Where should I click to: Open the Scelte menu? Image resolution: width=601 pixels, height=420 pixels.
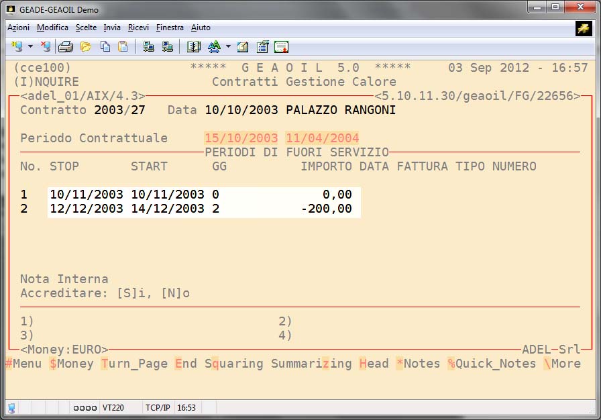click(86, 28)
